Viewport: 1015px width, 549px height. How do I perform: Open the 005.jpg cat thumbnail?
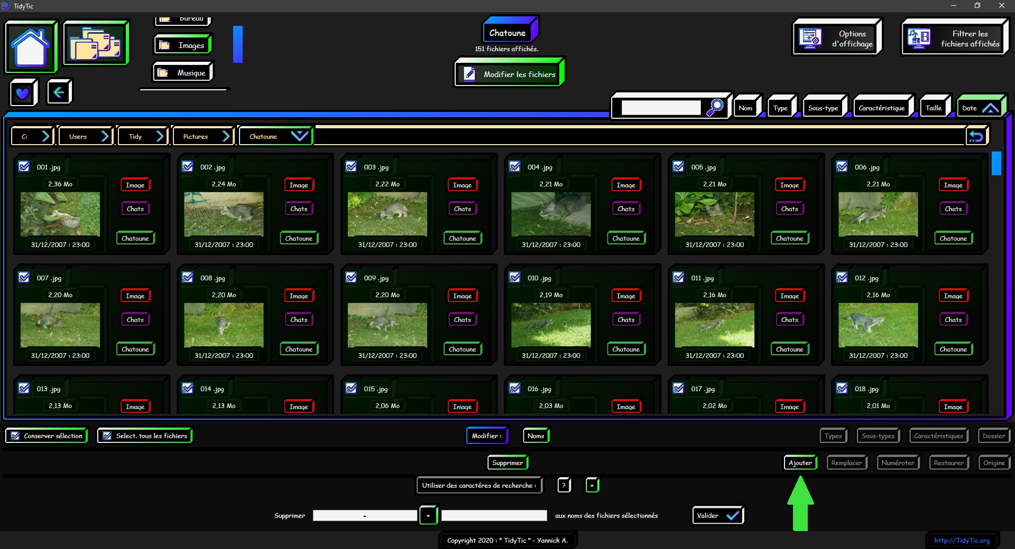click(x=714, y=214)
